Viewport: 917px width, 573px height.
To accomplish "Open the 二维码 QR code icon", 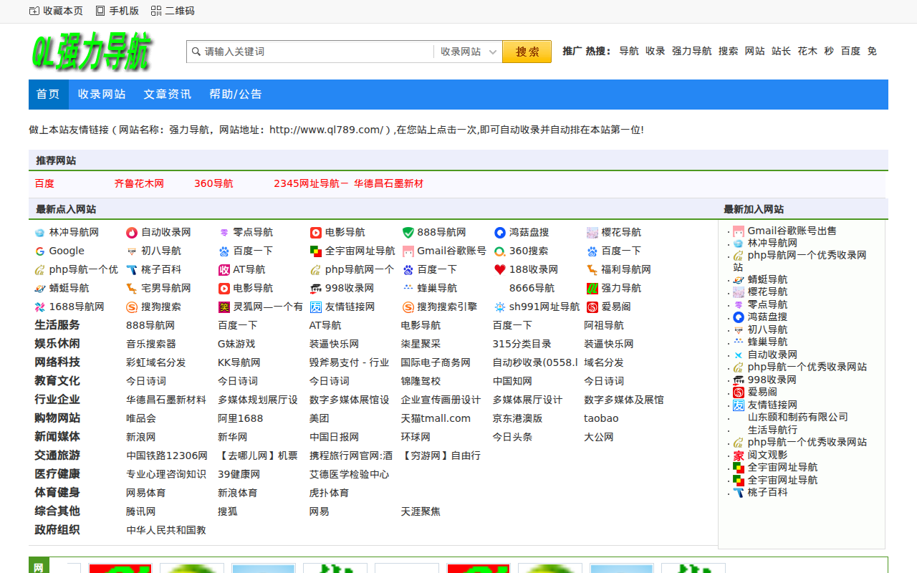I will (156, 11).
